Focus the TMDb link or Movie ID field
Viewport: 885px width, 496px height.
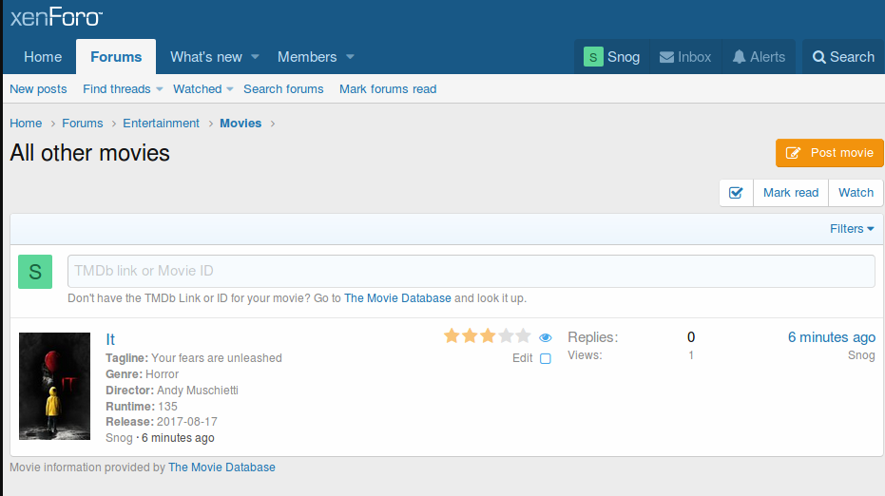click(x=471, y=272)
